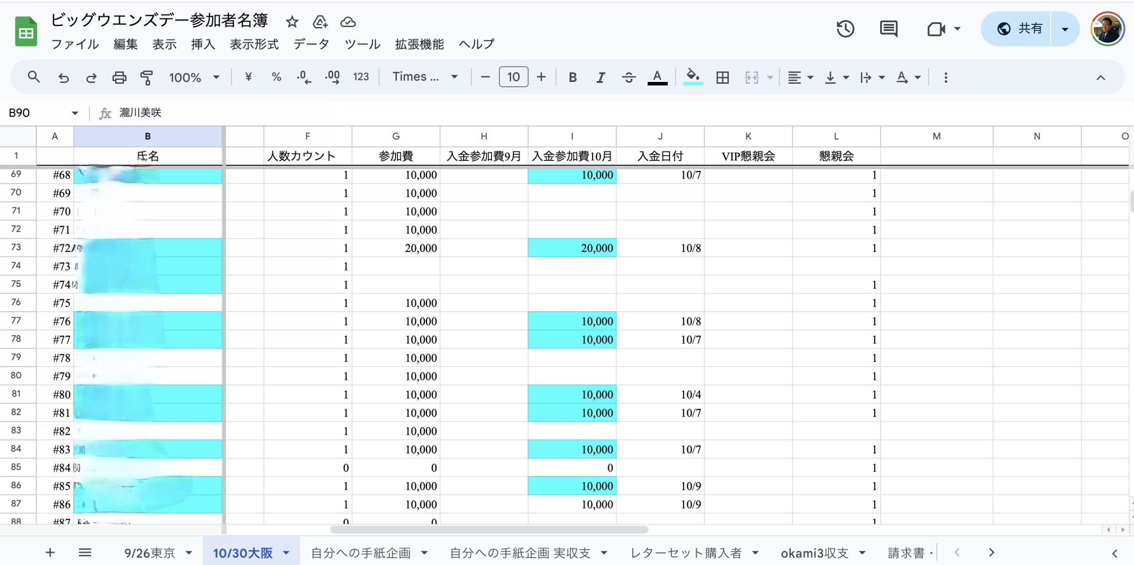1134x565 pixels.
Task: Click the paint format roller icon
Action: (146, 77)
